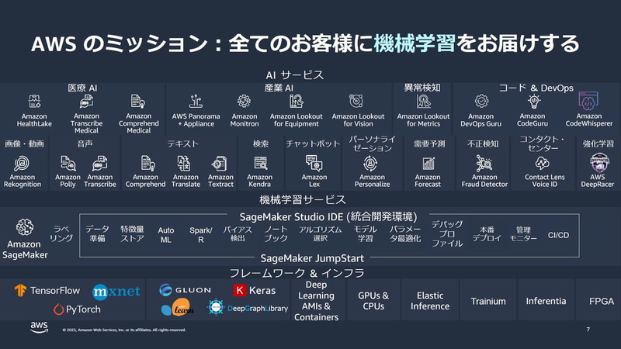Click the 管理モニター item

click(523, 233)
